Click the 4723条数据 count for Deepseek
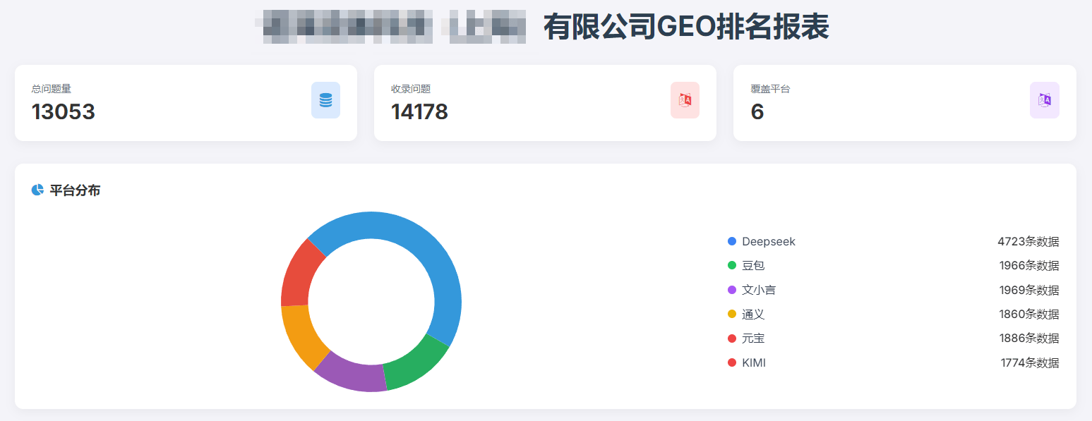The width and height of the screenshot is (1092, 421). click(x=1029, y=241)
